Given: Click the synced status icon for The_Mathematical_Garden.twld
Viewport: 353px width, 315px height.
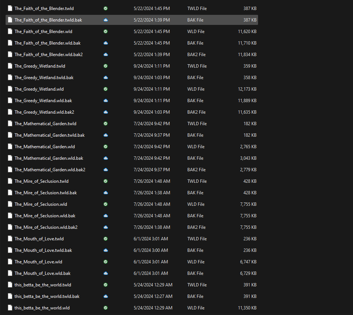Looking at the screenshot, I should pyautogui.click(x=106, y=124).
